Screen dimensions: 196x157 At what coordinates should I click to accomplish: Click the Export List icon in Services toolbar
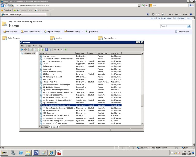pos(42,49)
